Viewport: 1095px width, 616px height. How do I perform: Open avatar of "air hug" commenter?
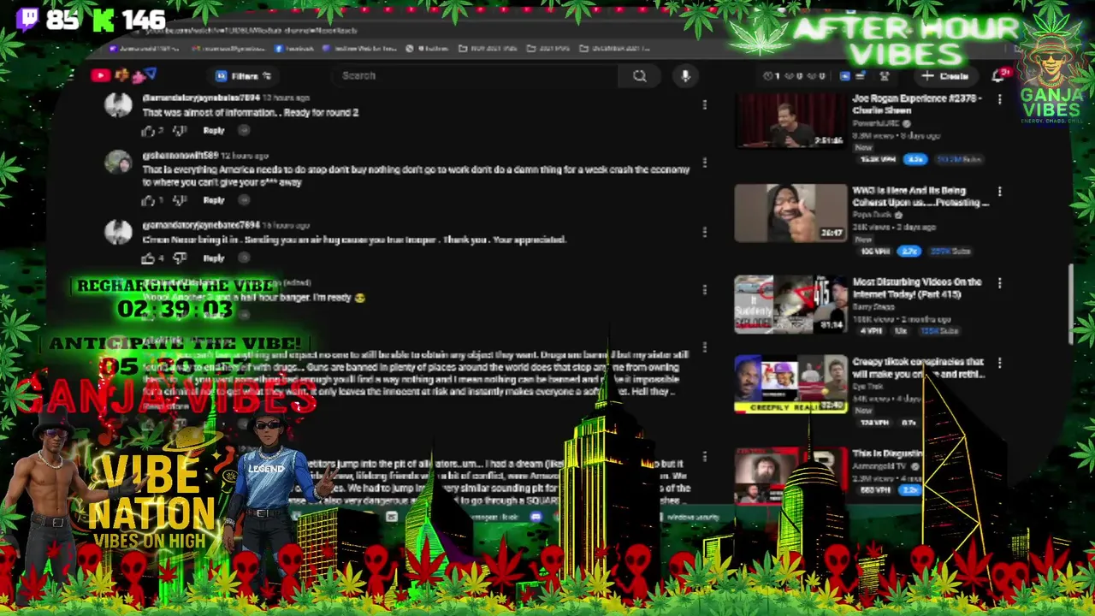tap(118, 232)
